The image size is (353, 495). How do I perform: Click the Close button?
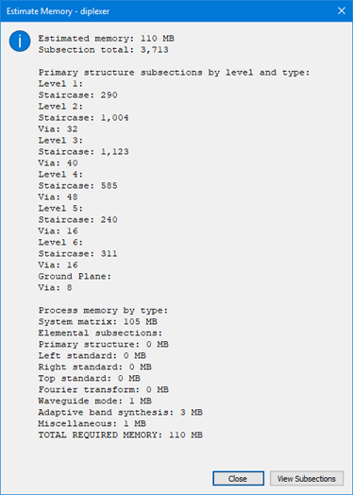(x=238, y=479)
